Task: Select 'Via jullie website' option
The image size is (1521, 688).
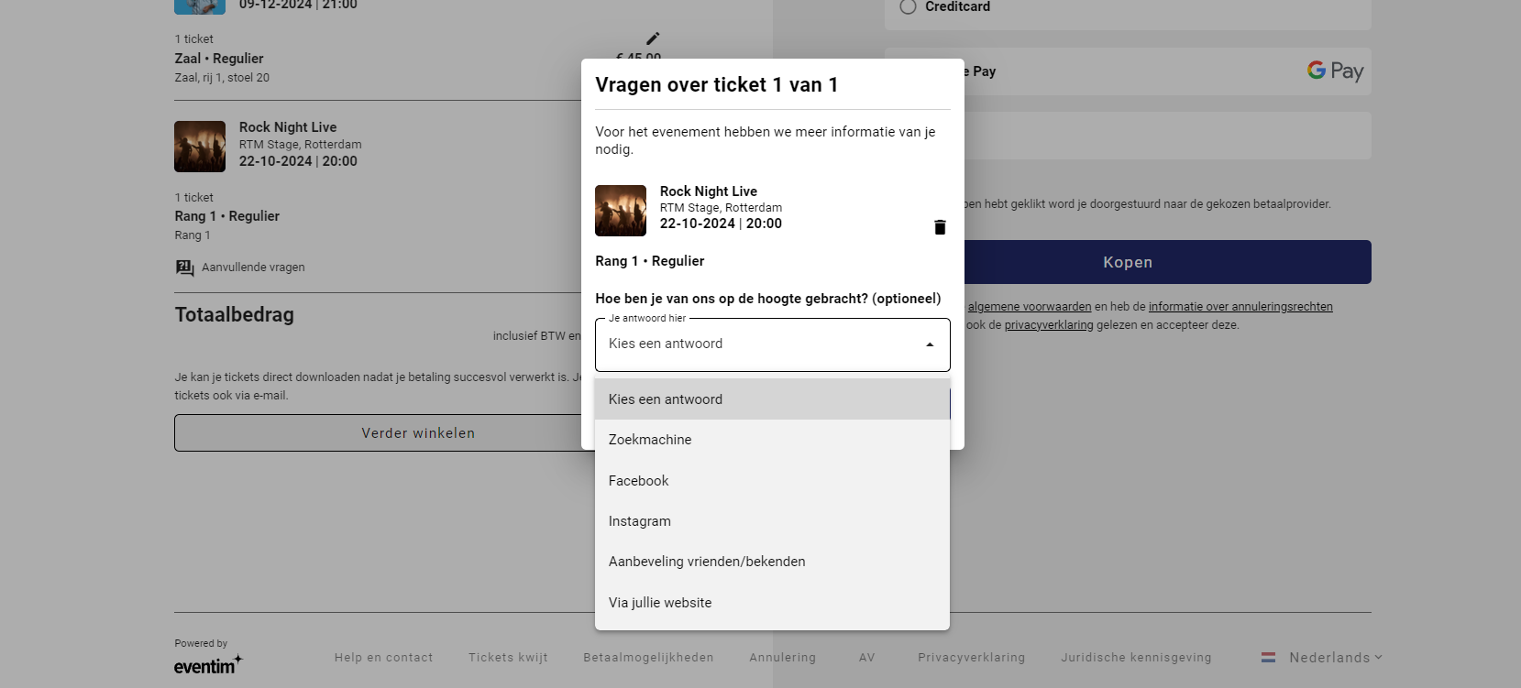Action: pos(659,603)
